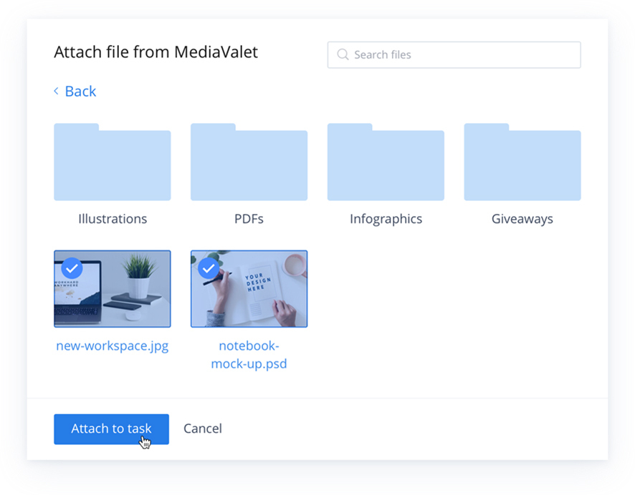Click the Attach to task button

111,429
